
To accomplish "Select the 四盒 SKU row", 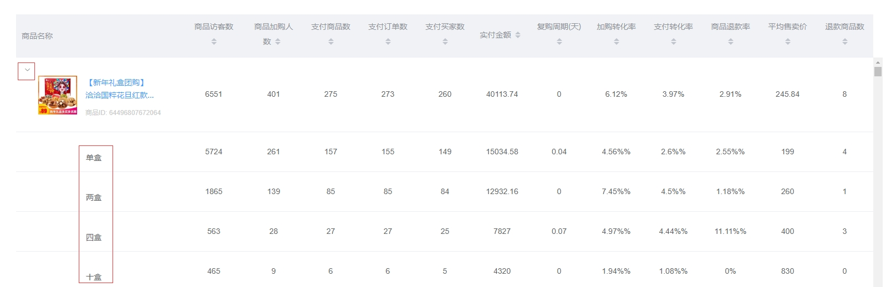I will tap(94, 237).
